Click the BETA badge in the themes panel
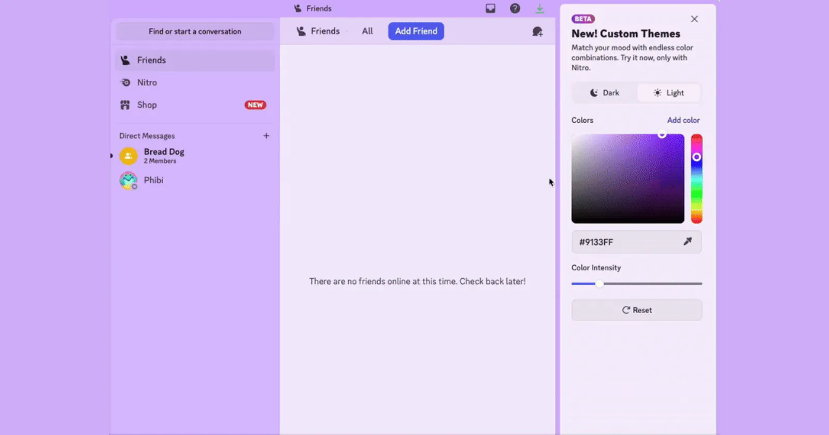Screen dimensions: 829x435 click(583, 19)
